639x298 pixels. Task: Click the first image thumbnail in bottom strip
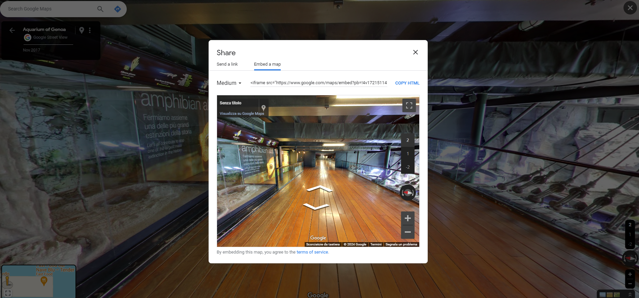pos(602,295)
